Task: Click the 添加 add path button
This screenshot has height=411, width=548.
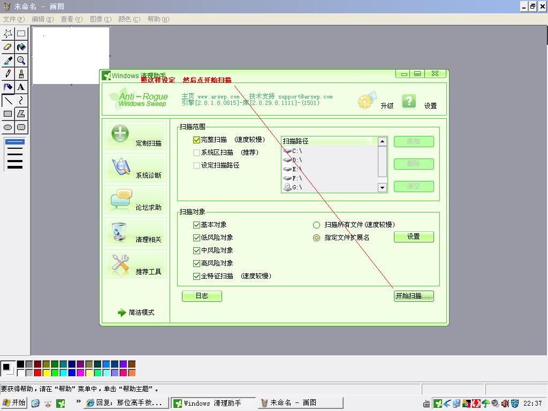Action: pyautogui.click(x=414, y=141)
